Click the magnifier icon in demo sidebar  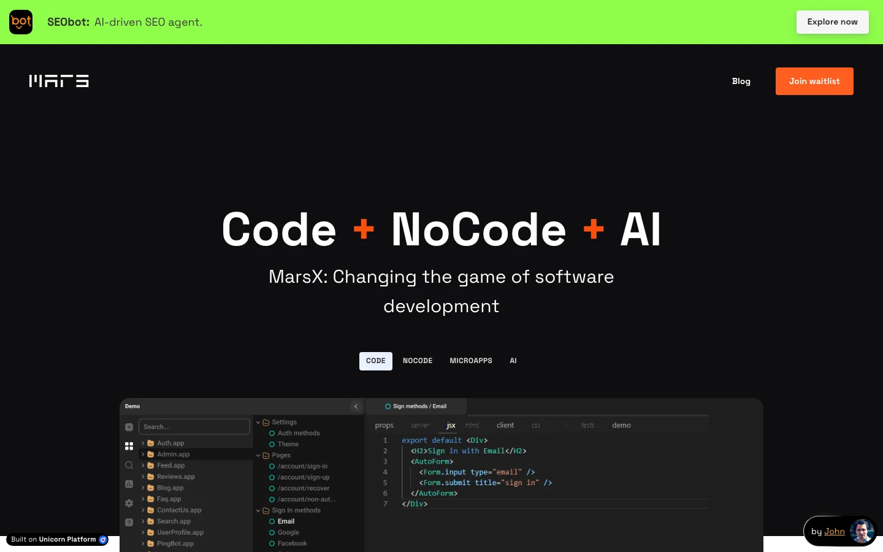click(x=129, y=465)
